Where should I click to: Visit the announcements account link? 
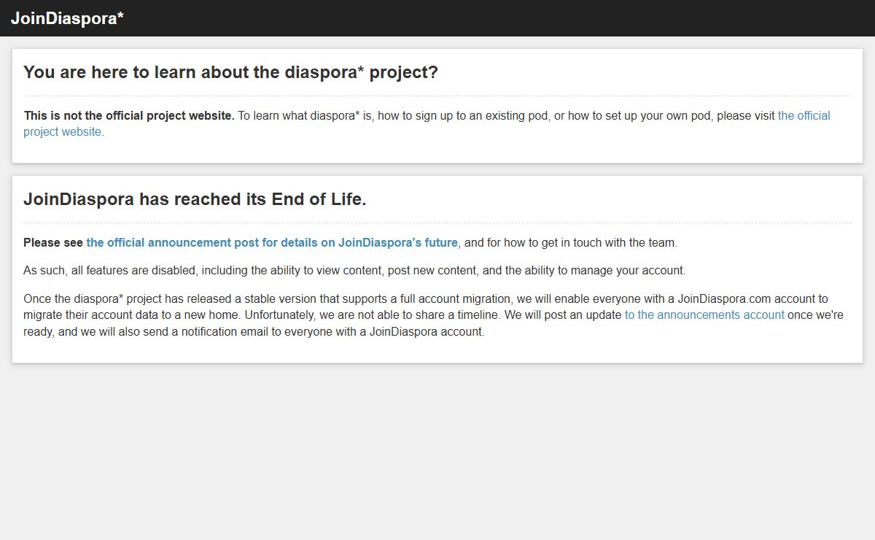pyautogui.click(x=704, y=315)
